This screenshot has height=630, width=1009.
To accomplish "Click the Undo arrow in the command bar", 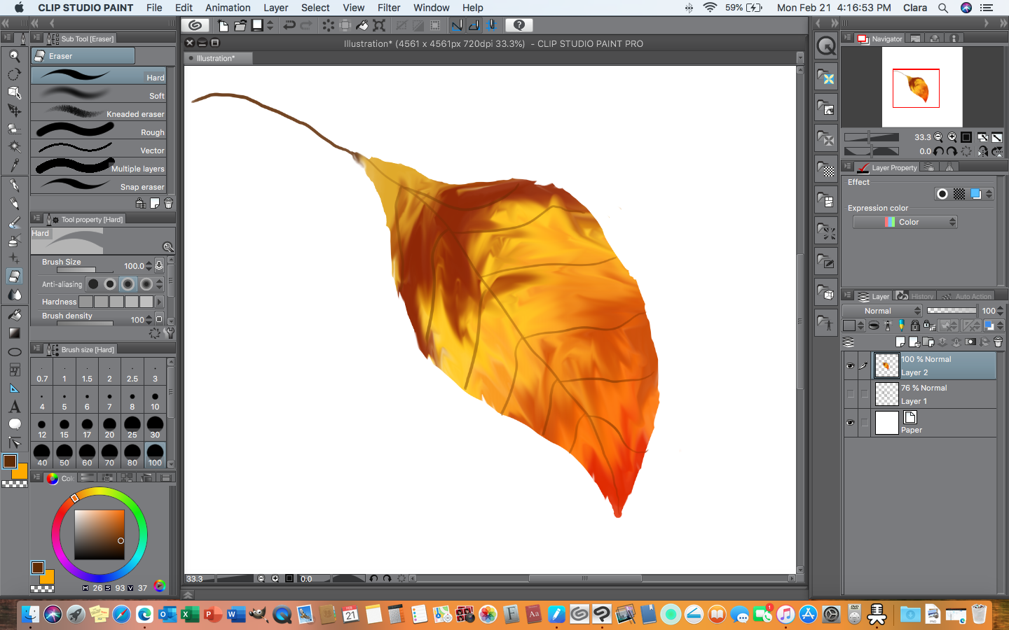I will click(x=289, y=25).
